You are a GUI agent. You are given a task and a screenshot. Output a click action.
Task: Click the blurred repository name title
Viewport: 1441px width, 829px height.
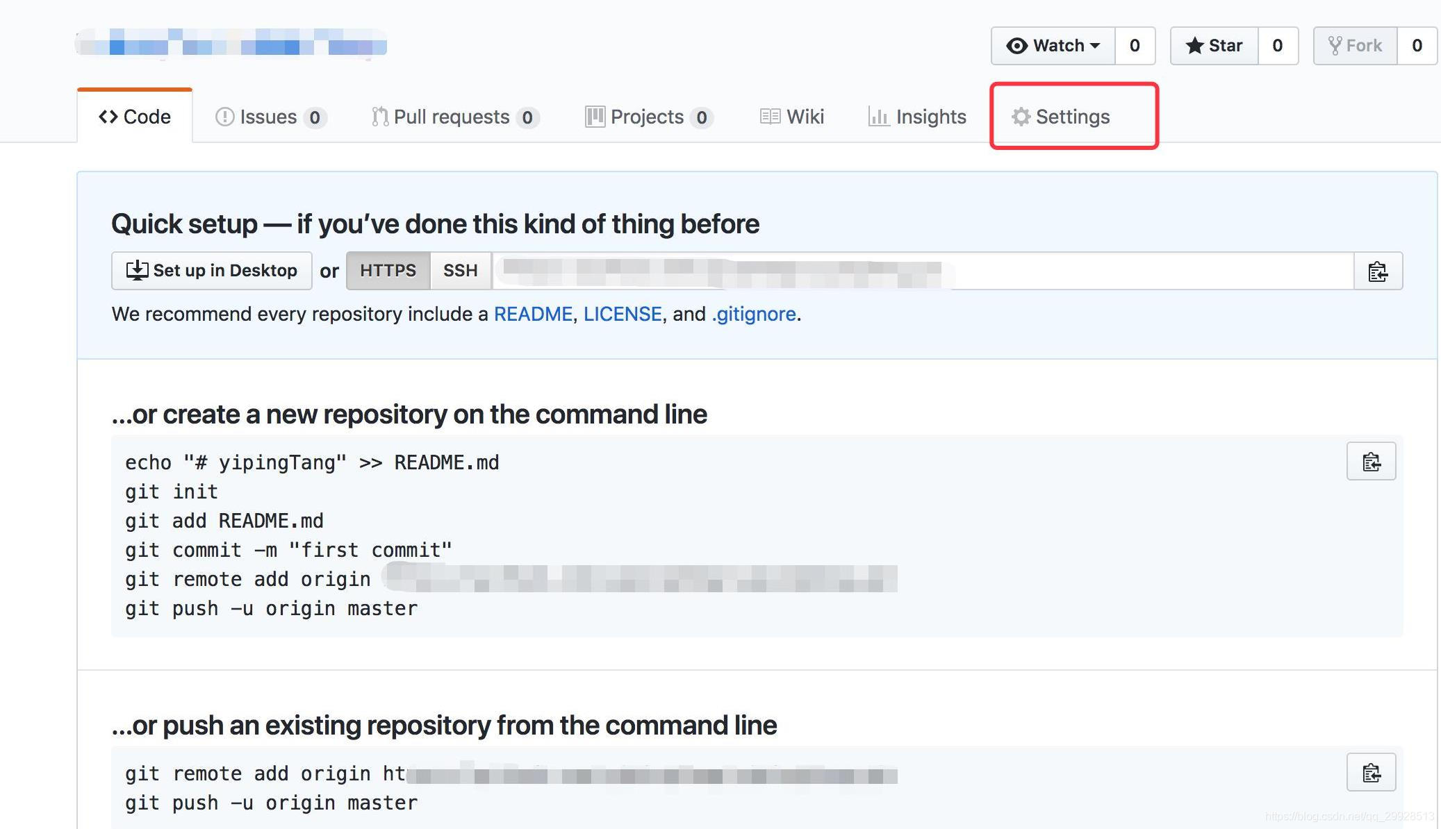coord(231,43)
